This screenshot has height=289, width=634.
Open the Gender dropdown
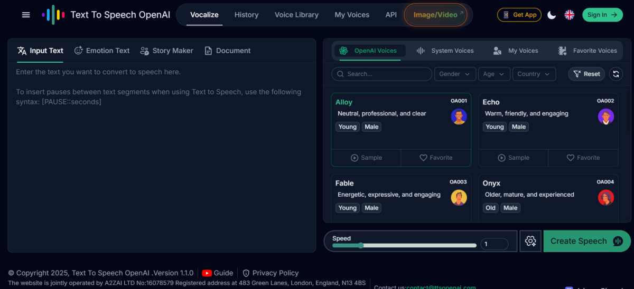tap(455, 74)
